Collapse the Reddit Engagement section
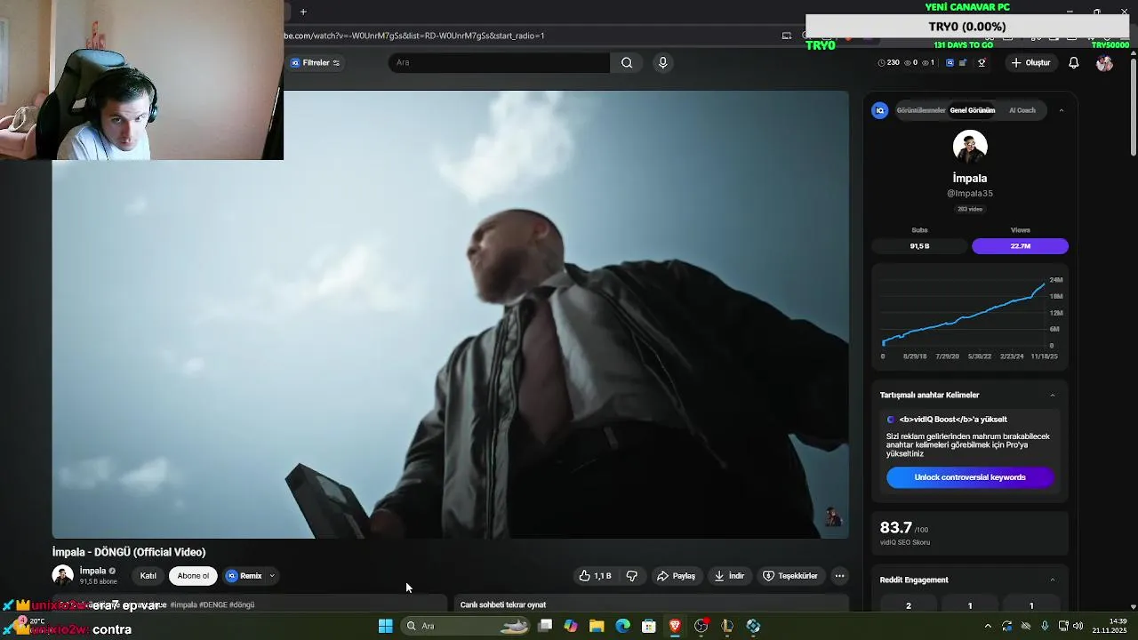This screenshot has width=1138, height=640. (1053, 580)
